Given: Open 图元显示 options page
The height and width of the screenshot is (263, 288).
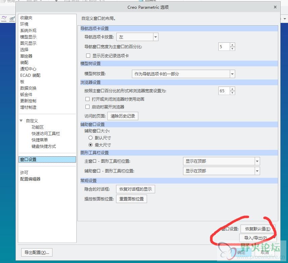Looking at the screenshot, I should point(28,43).
